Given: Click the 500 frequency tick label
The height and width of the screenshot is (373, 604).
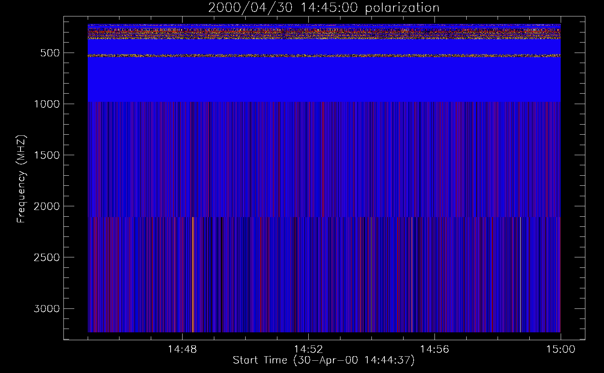Looking at the screenshot, I should [x=50, y=53].
